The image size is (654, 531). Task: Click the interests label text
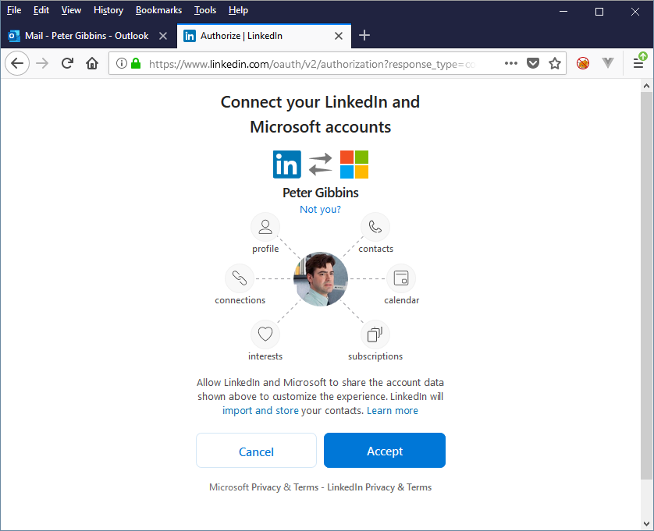click(265, 356)
